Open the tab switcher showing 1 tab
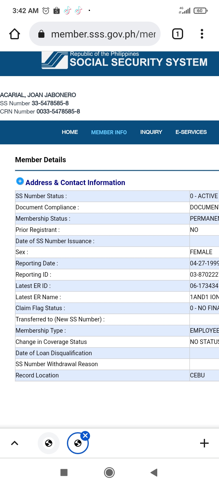Viewport: 219px width, 487px height. coord(178,34)
